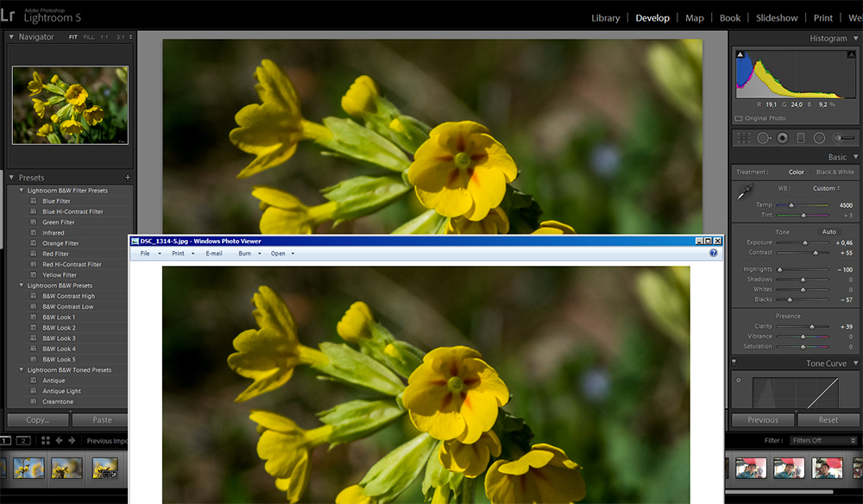Click the Yellow Filter preset icon
The width and height of the screenshot is (863, 504).
[x=33, y=274]
